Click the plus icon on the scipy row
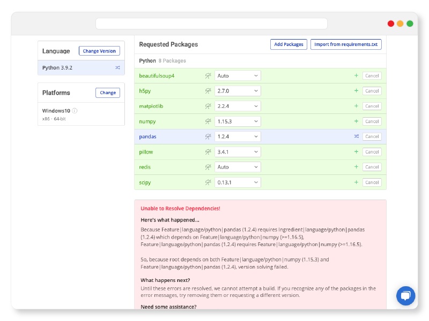The width and height of the screenshot is (429, 321). pos(356,182)
